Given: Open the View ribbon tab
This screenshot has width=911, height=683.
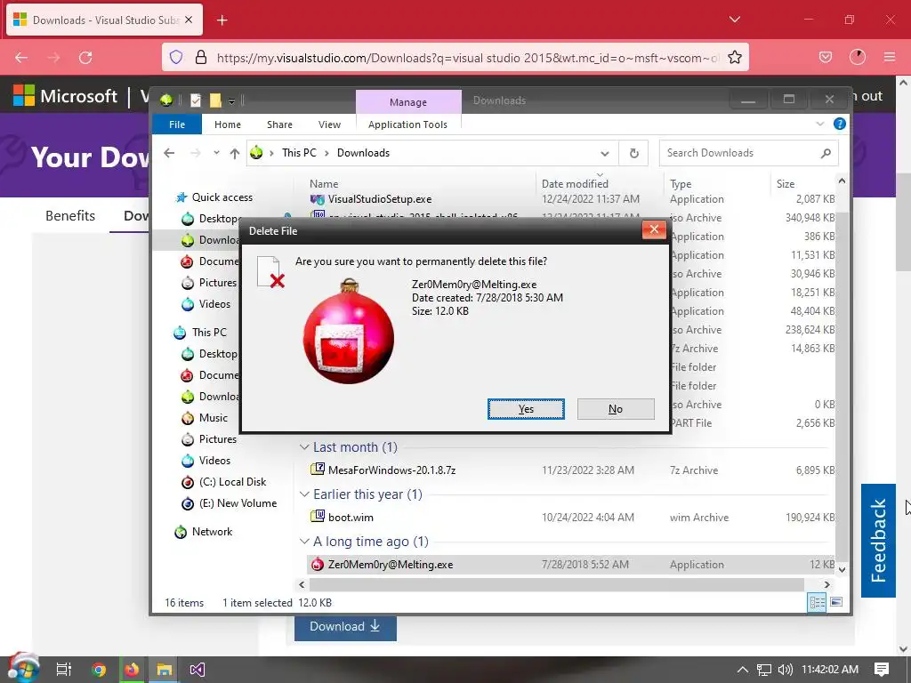Looking at the screenshot, I should pyautogui.click(x=329, y=125).
